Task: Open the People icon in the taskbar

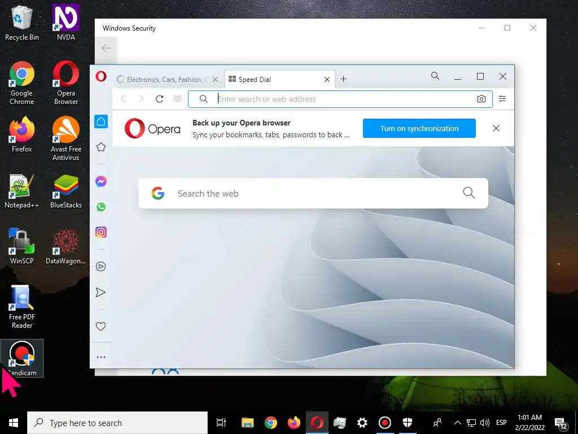Action: coord(437,423)
